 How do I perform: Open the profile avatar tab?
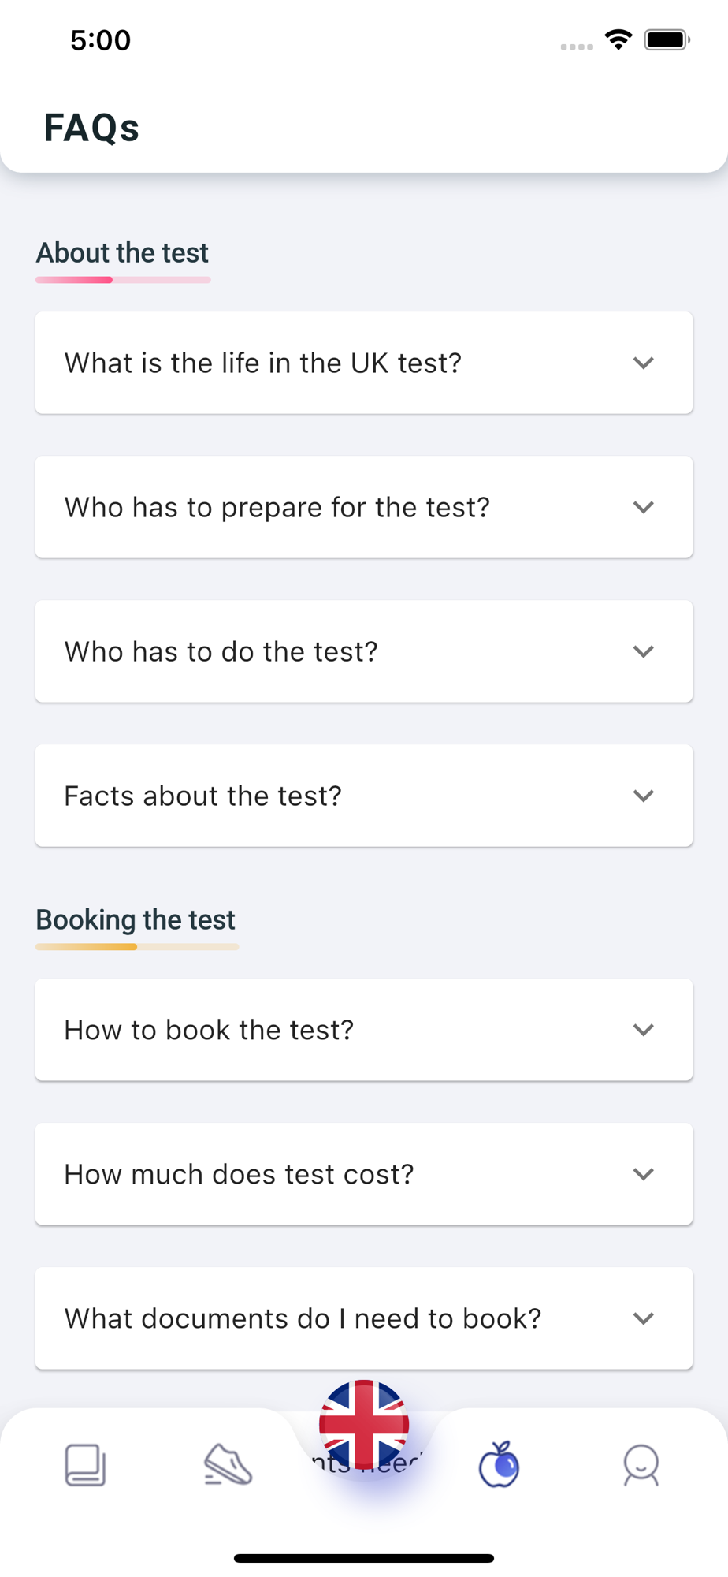point(641,1465)
